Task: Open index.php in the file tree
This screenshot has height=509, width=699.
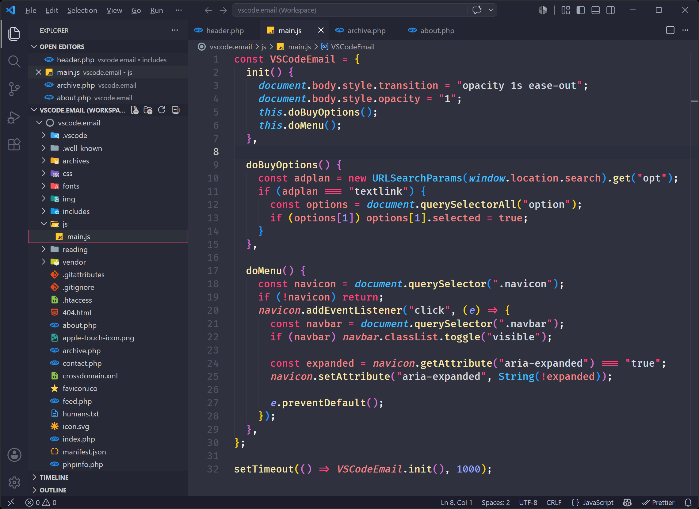Action: (x=78, y=439)
